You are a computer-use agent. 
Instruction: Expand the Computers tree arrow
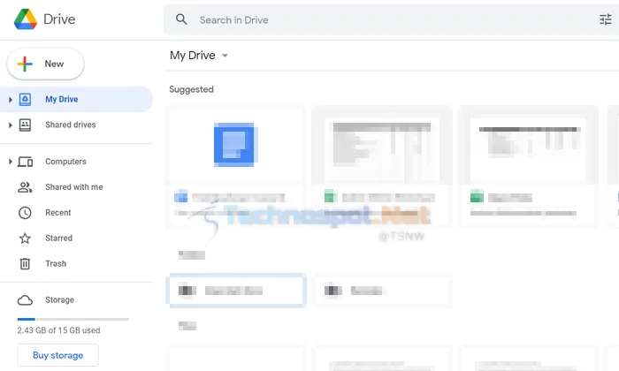11,162
